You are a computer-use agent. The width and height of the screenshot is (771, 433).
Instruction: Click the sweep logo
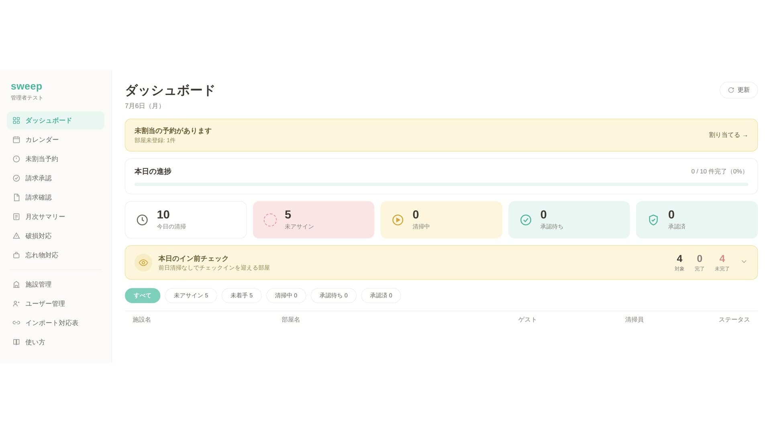[x=27, y=87]
